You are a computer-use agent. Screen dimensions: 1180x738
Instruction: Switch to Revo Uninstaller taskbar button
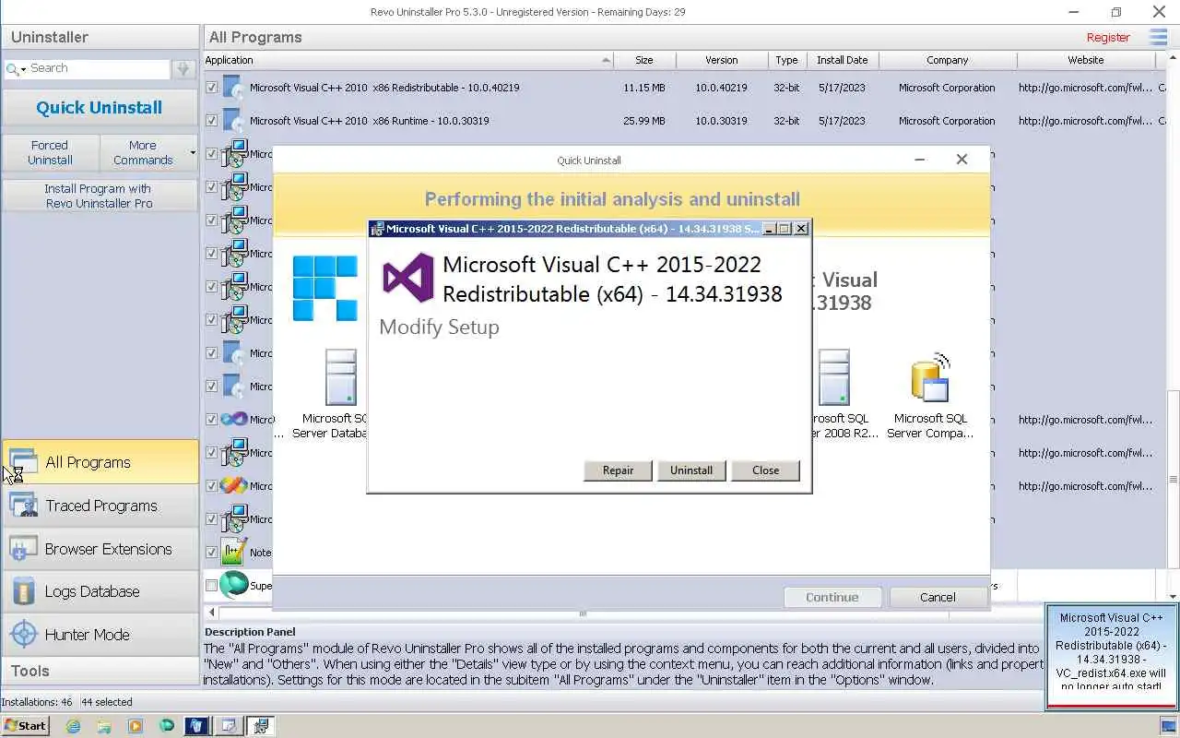point(197,726)
